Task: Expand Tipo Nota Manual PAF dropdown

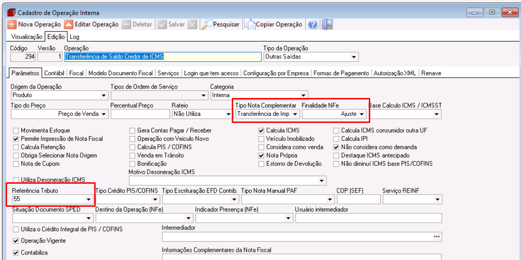Action: pyautogui.click(x=330, y=200)
